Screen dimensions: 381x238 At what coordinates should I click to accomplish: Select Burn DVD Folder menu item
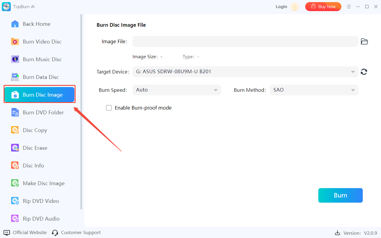click(43, 113)
